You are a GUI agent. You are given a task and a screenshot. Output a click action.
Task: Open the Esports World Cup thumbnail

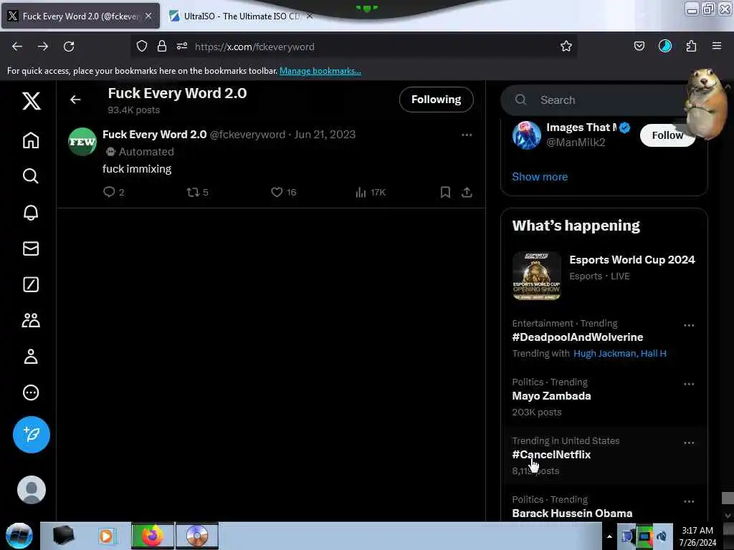click(536, 276)
